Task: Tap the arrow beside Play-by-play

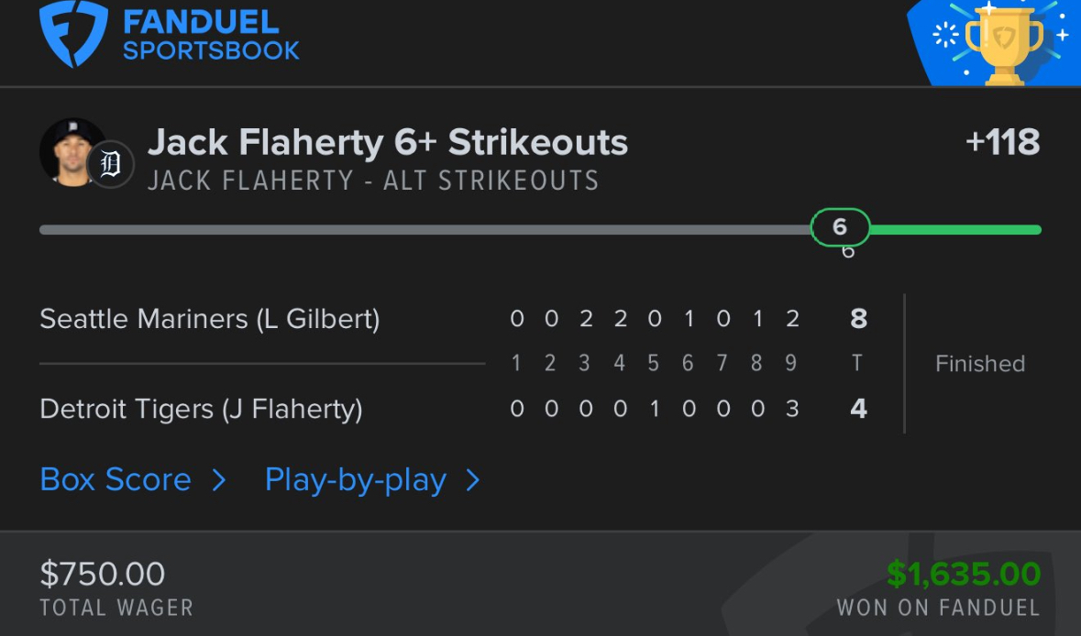Action: pos(472,480)
